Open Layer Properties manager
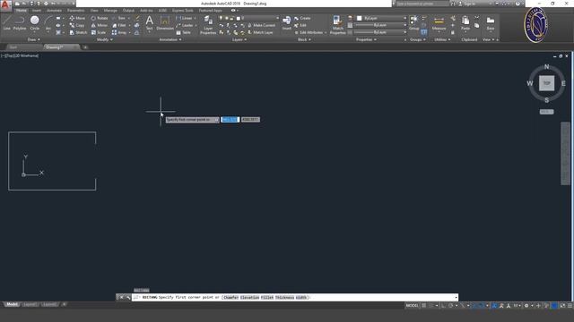 208,25
